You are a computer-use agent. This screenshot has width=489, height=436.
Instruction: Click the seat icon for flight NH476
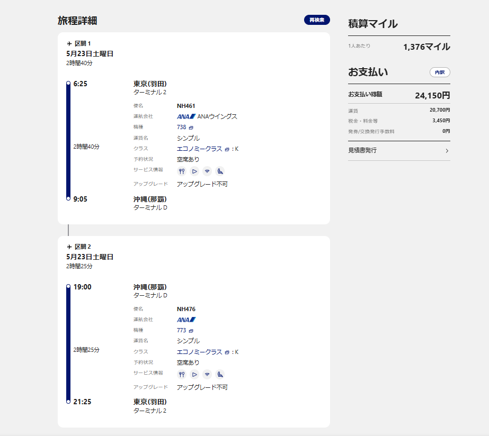[220, 374]
